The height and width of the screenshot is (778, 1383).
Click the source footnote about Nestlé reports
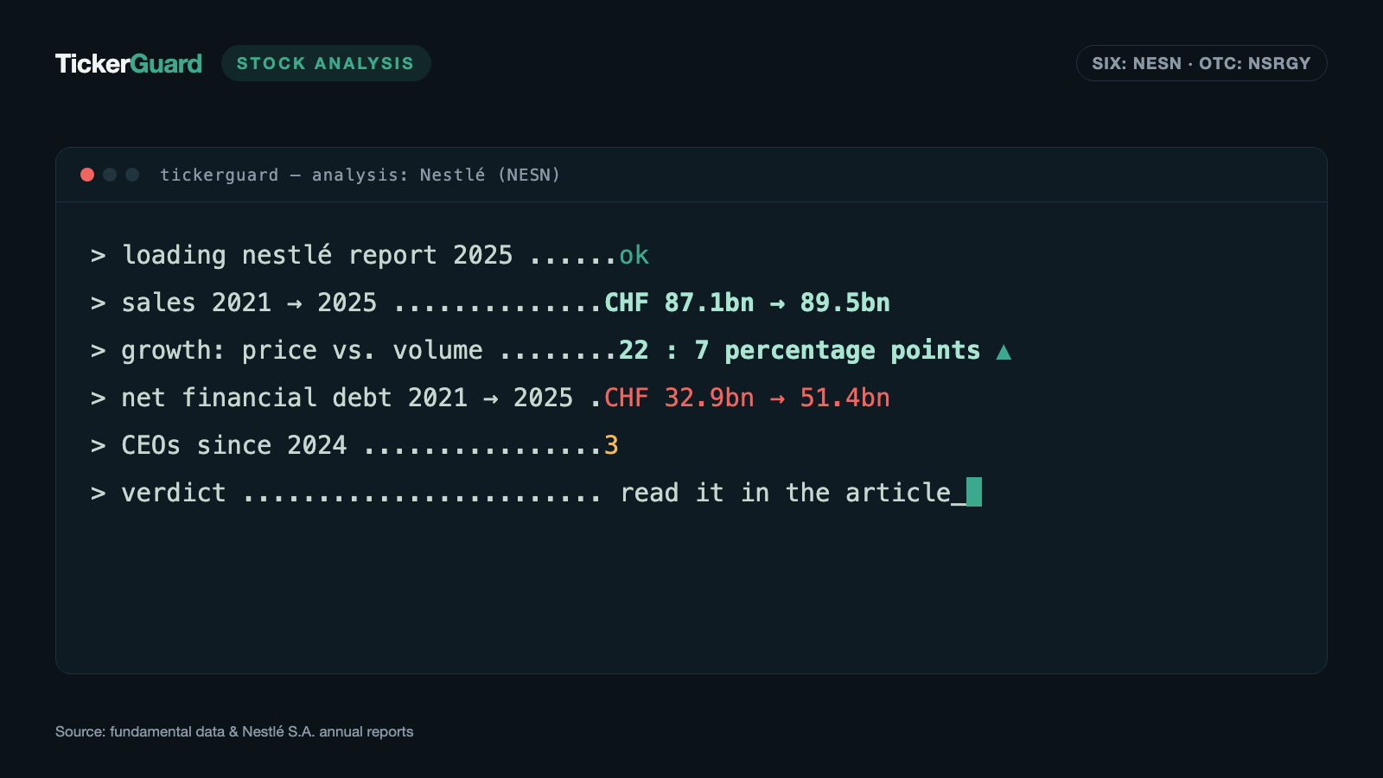(x=234, y=731)
